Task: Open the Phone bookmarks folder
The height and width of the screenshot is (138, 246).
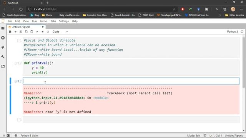Action: click(x=47, y=15)
